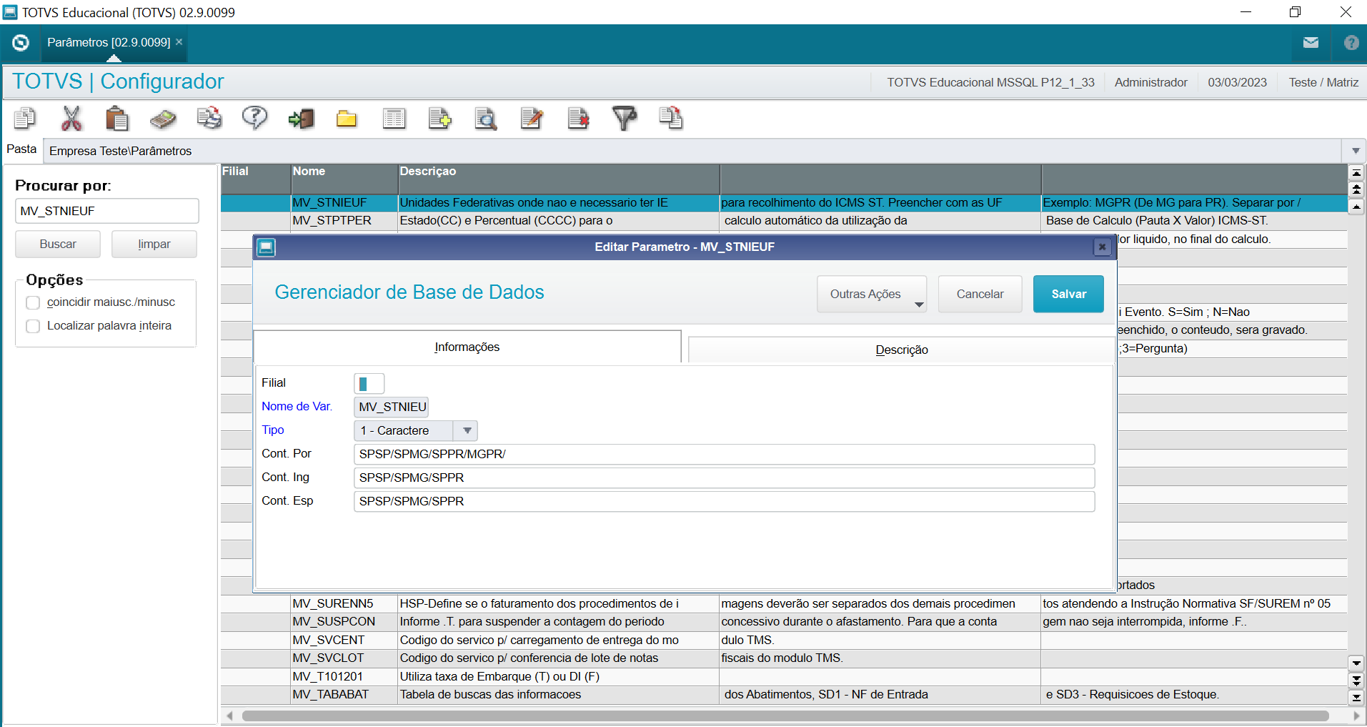Click Teste / Matriz in header

[x=1323, y=82]
